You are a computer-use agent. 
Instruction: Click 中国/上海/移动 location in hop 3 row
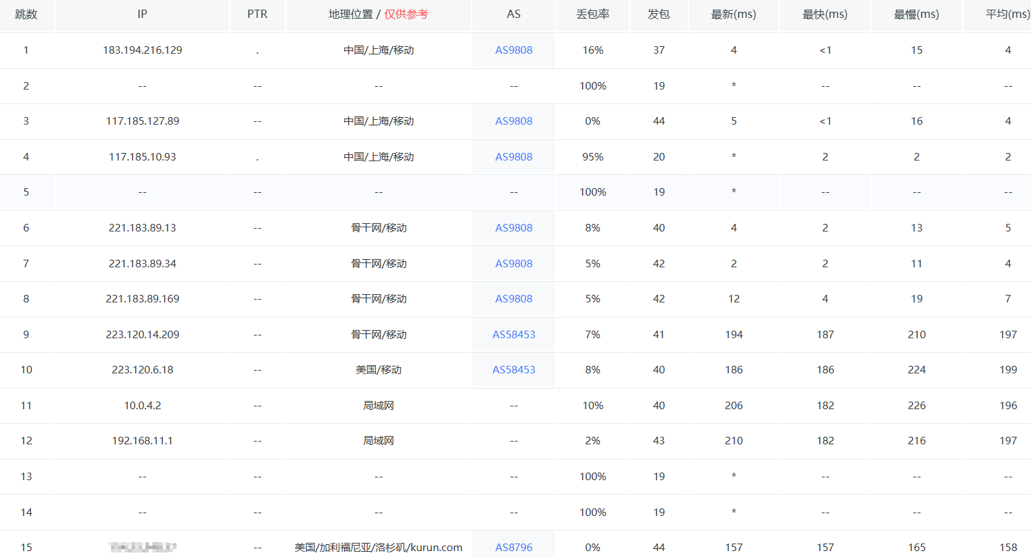379,121
